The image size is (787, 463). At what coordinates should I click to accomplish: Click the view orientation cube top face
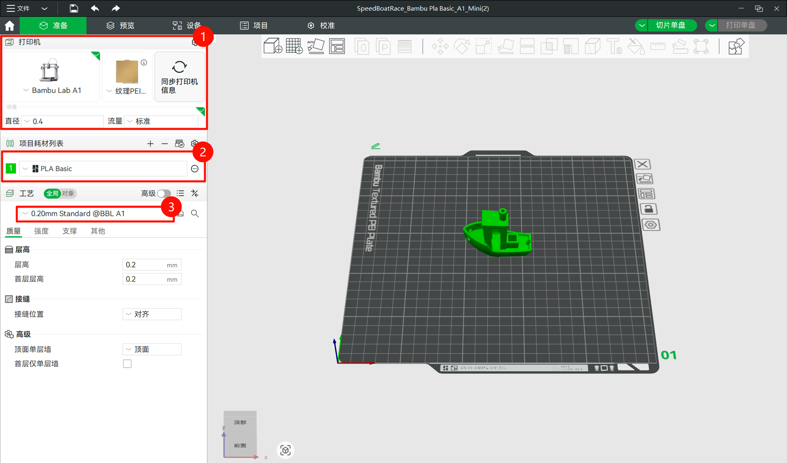pos(240,422)
